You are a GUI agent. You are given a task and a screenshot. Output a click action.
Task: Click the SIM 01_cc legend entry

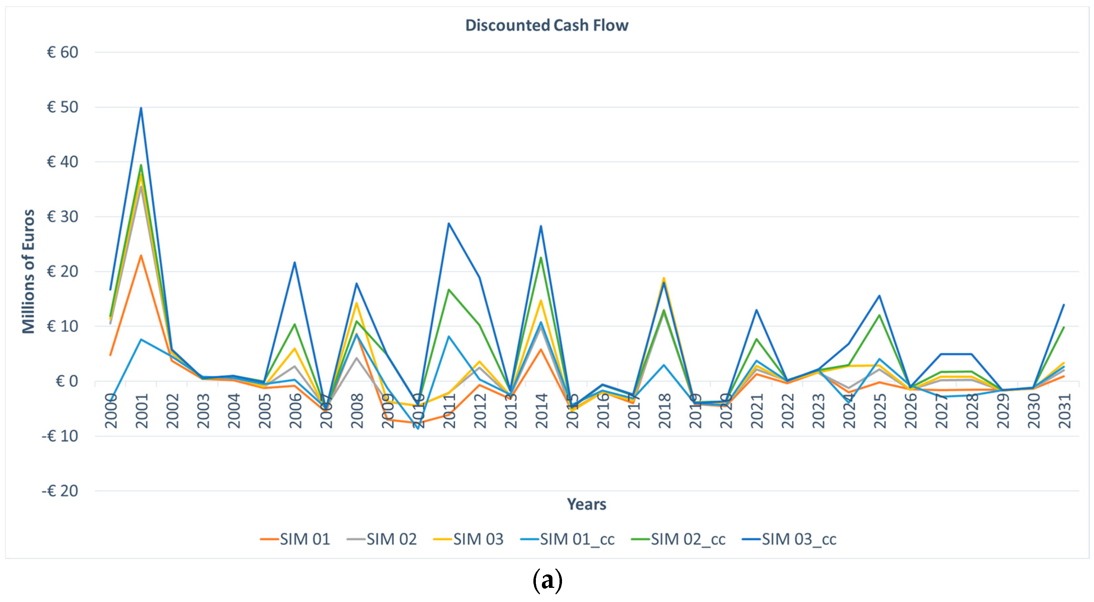point(577,539)
